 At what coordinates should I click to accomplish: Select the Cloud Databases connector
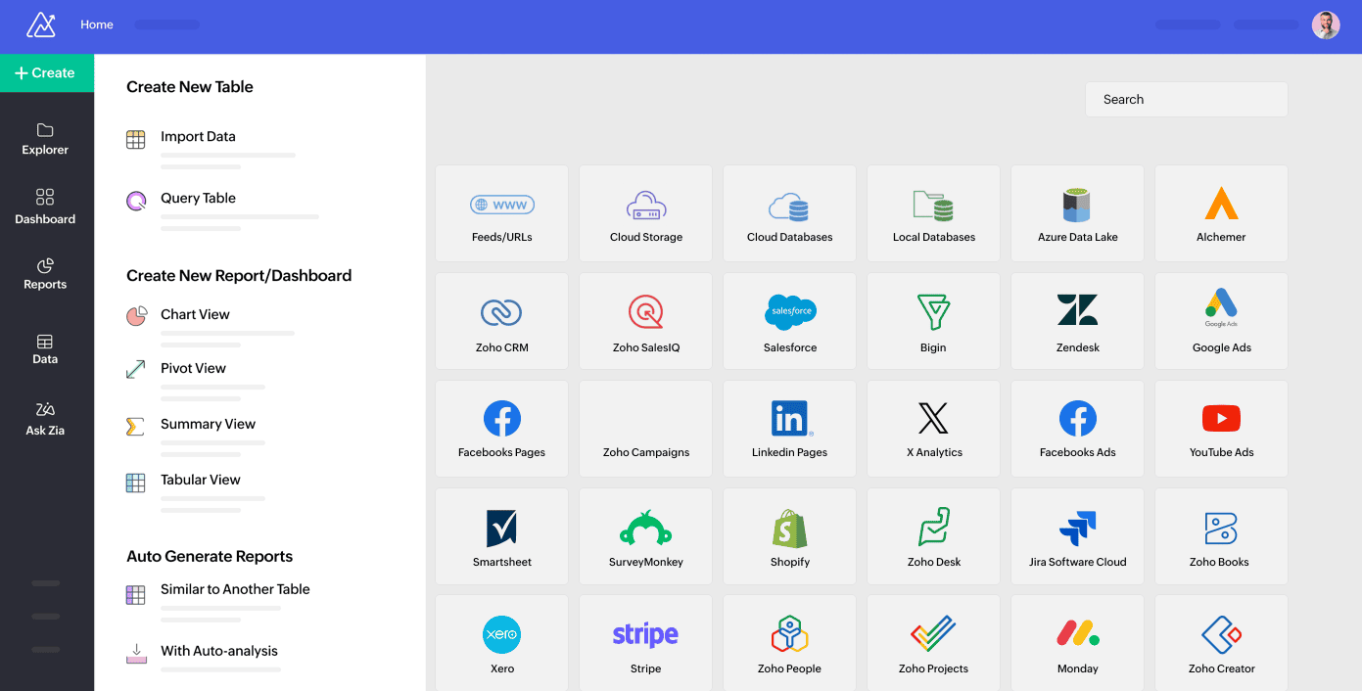click(789, 213)
